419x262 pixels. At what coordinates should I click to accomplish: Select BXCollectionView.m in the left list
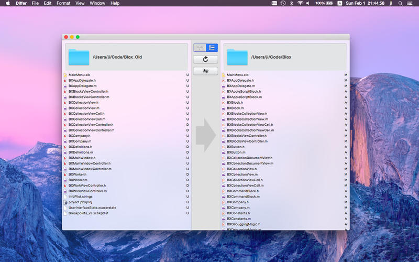(x=127, y=108)
